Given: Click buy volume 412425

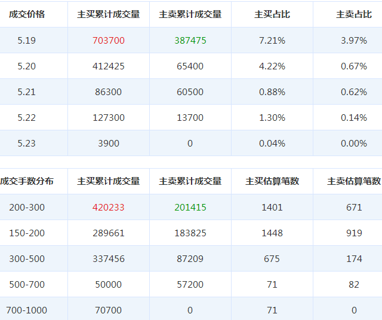Looking at the screenshot, I should click(109, 66).
